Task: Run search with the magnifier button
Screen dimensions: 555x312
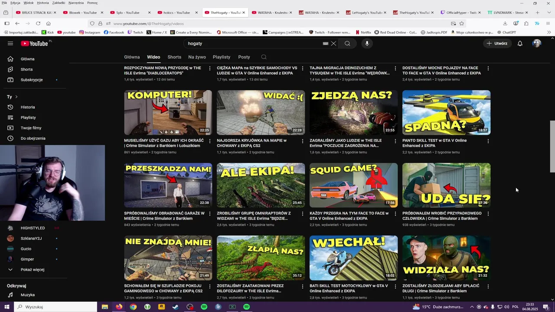Action: point(347,43)
